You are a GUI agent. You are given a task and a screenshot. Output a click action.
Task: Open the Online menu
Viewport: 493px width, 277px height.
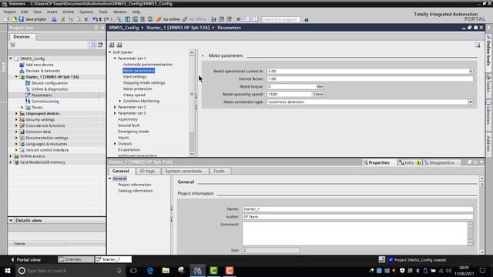[x=68, y=12]
